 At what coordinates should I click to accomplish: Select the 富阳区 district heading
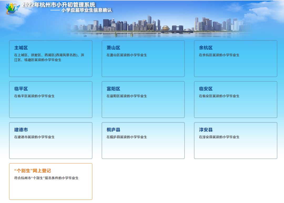coord(113,89)
